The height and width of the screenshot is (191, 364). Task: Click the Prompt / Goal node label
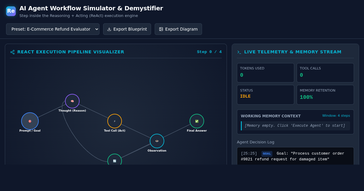(30, 131)
